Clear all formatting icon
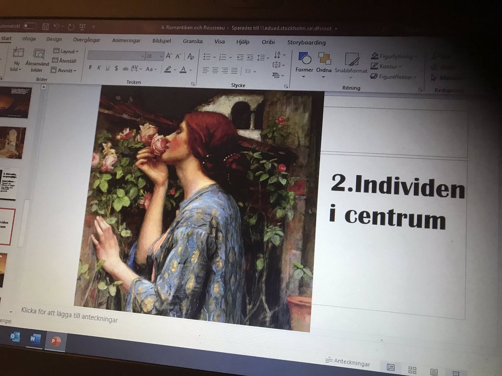Image resolution: width=502 pixels, height=376 pixels. [x=191, y=56]
